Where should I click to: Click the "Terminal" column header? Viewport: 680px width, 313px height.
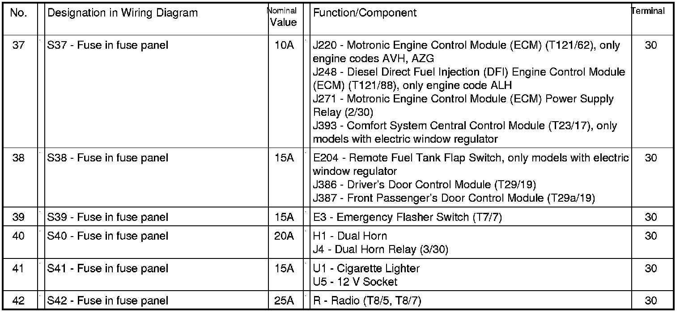648,11
